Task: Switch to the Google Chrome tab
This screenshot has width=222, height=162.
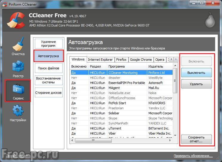Action: [141, 60]
